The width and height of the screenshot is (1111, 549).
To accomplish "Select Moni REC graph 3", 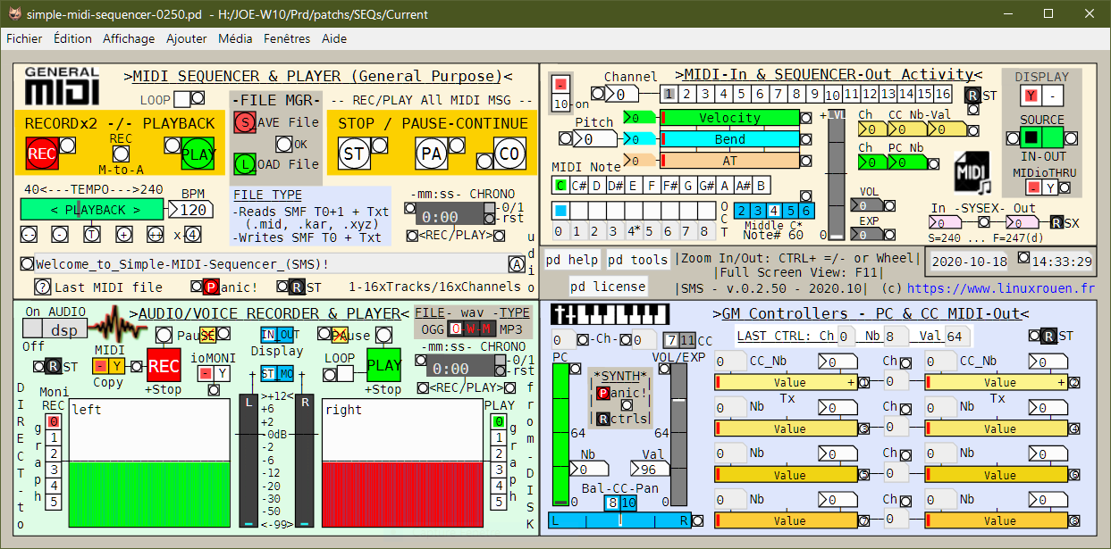I will point(54,470).
